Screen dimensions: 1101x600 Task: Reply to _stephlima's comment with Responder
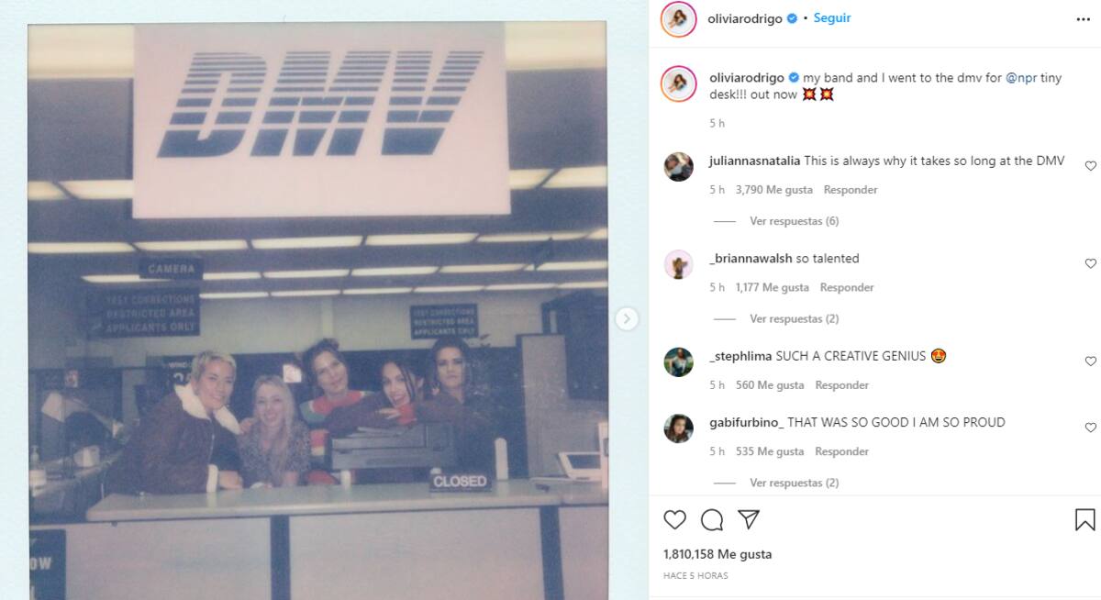841,385
